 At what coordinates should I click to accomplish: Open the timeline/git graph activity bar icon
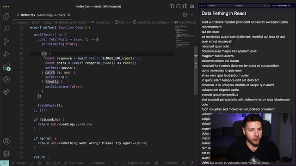[x=6, y=79]
